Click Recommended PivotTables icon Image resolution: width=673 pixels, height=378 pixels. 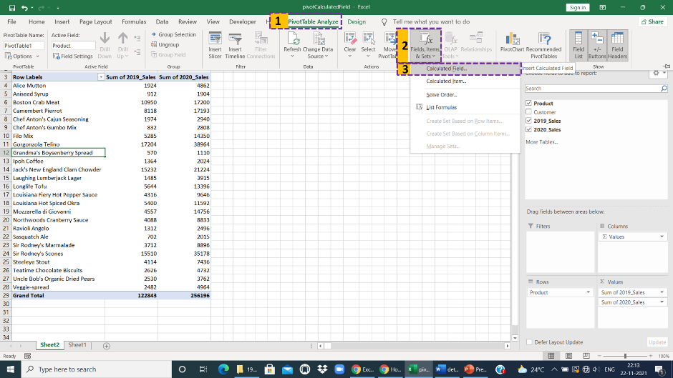point(543,39)
